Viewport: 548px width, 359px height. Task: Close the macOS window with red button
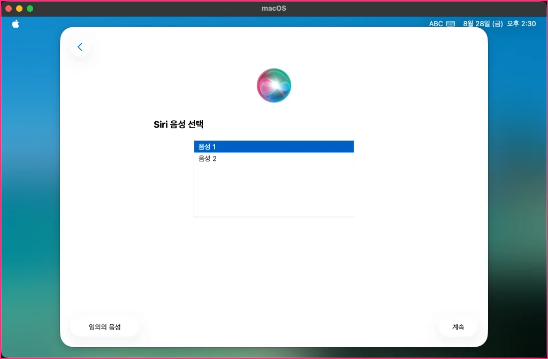tap(9, 9)
